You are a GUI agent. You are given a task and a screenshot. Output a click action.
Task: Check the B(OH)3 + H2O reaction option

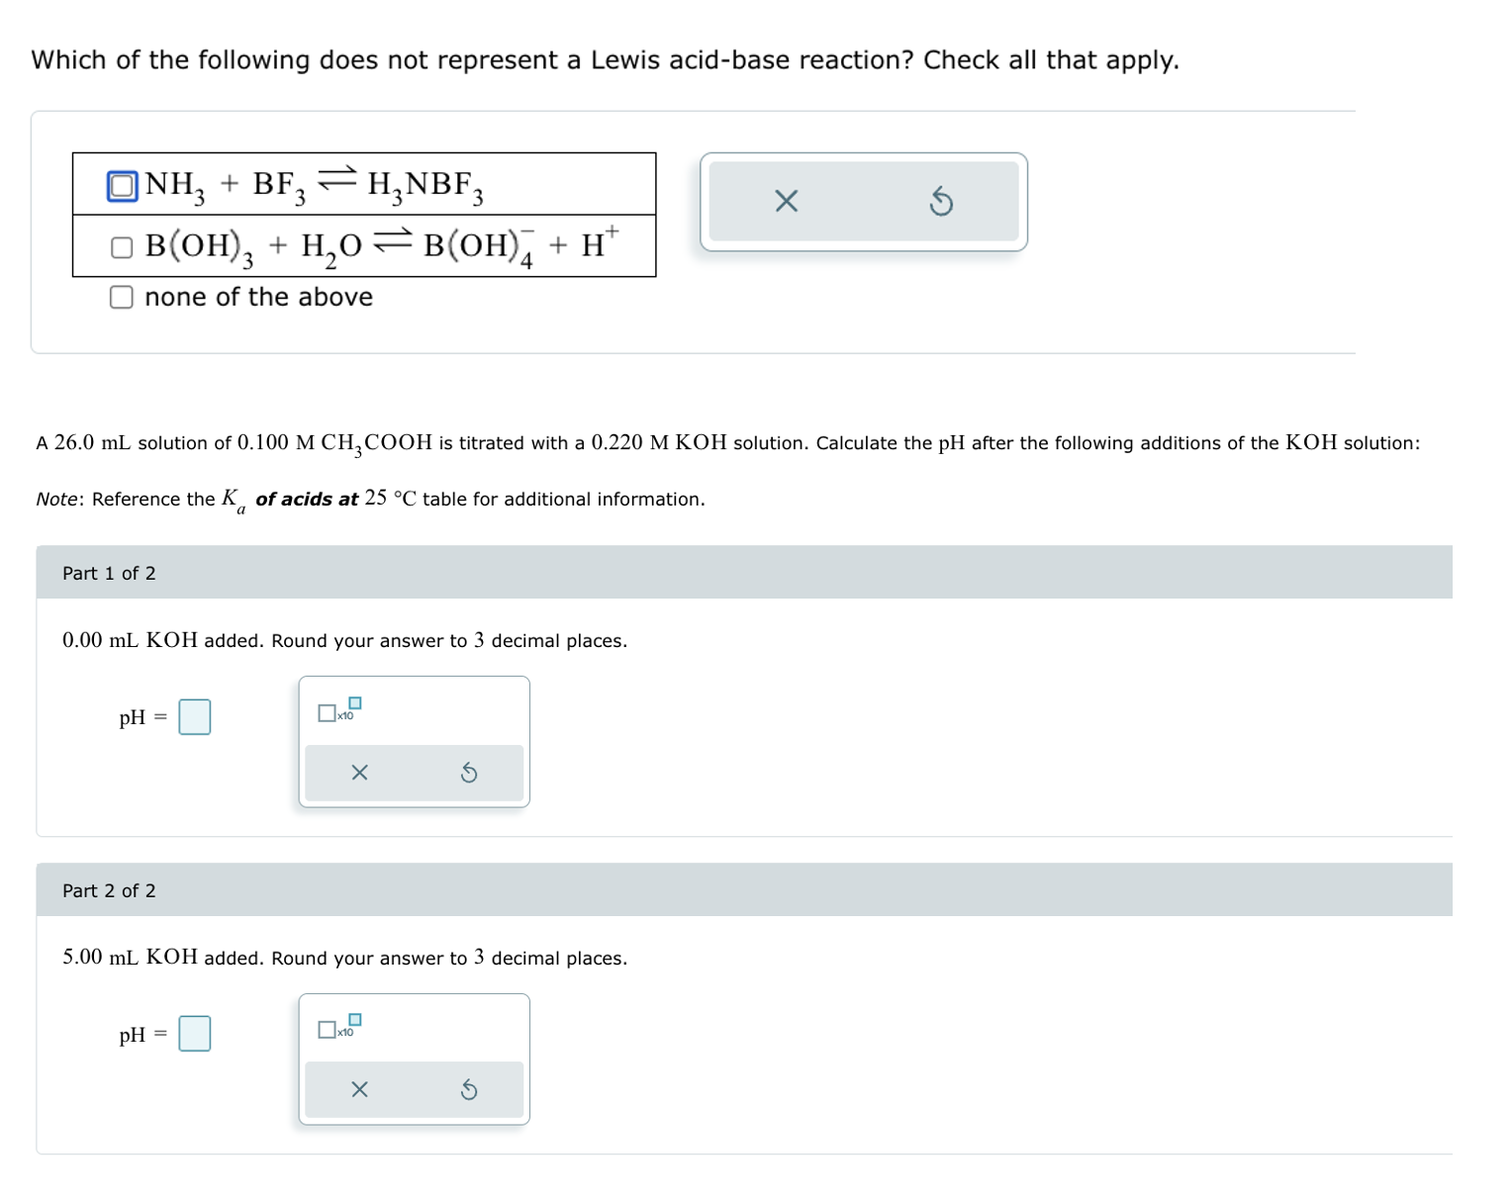pyautogui.click(x=121, y=246)
